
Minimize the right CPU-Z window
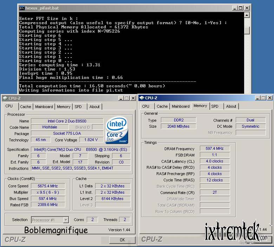[x=257, y=98]
